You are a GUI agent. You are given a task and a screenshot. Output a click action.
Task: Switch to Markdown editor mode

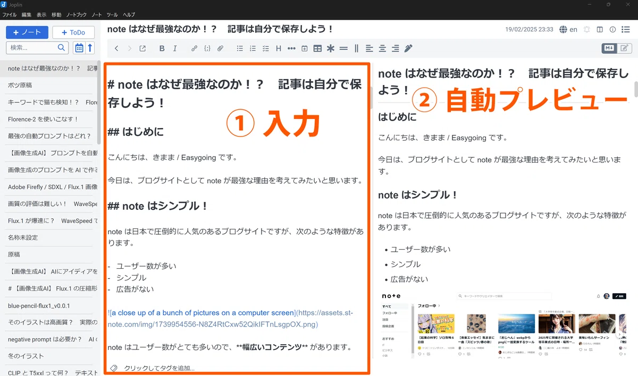(609, 48)
